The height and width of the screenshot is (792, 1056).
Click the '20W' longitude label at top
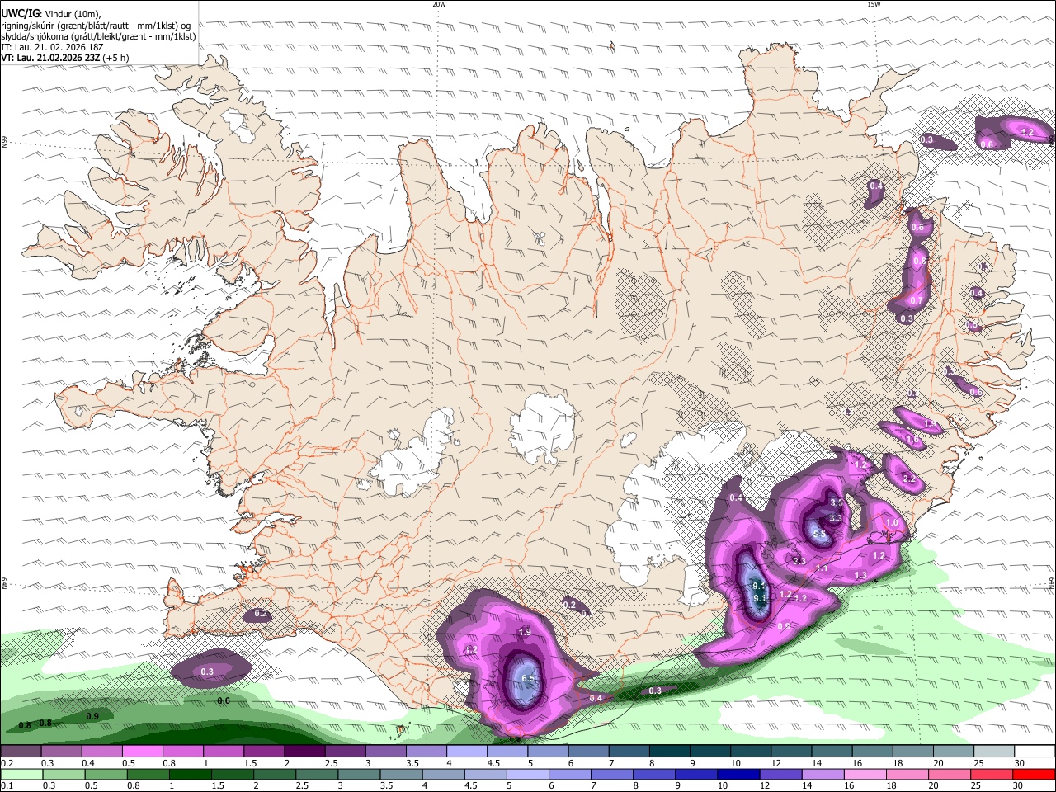[439, 4]
